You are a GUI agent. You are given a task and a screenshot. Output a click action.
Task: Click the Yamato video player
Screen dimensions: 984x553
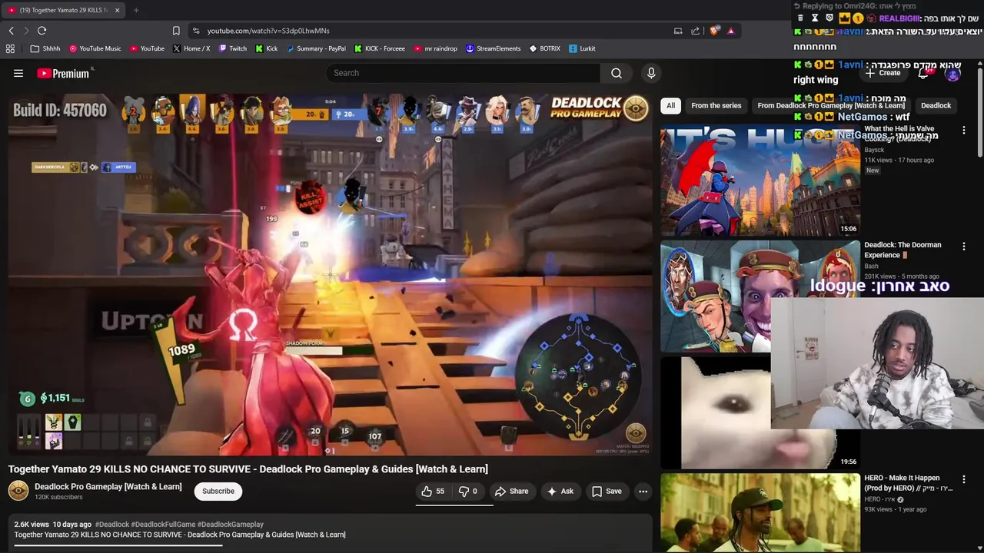(x=331, y=274)
